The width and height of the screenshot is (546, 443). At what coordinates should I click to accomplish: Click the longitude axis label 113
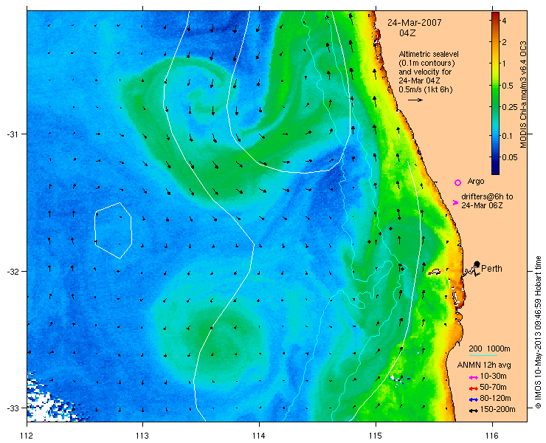coord(142,436)
